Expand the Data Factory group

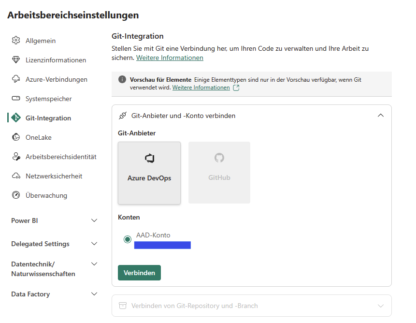click(94, 294)
